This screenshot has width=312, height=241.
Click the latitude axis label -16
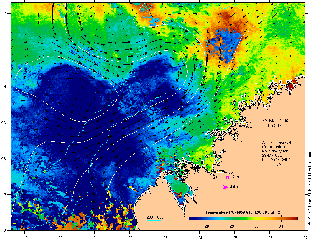click(4, 158)
